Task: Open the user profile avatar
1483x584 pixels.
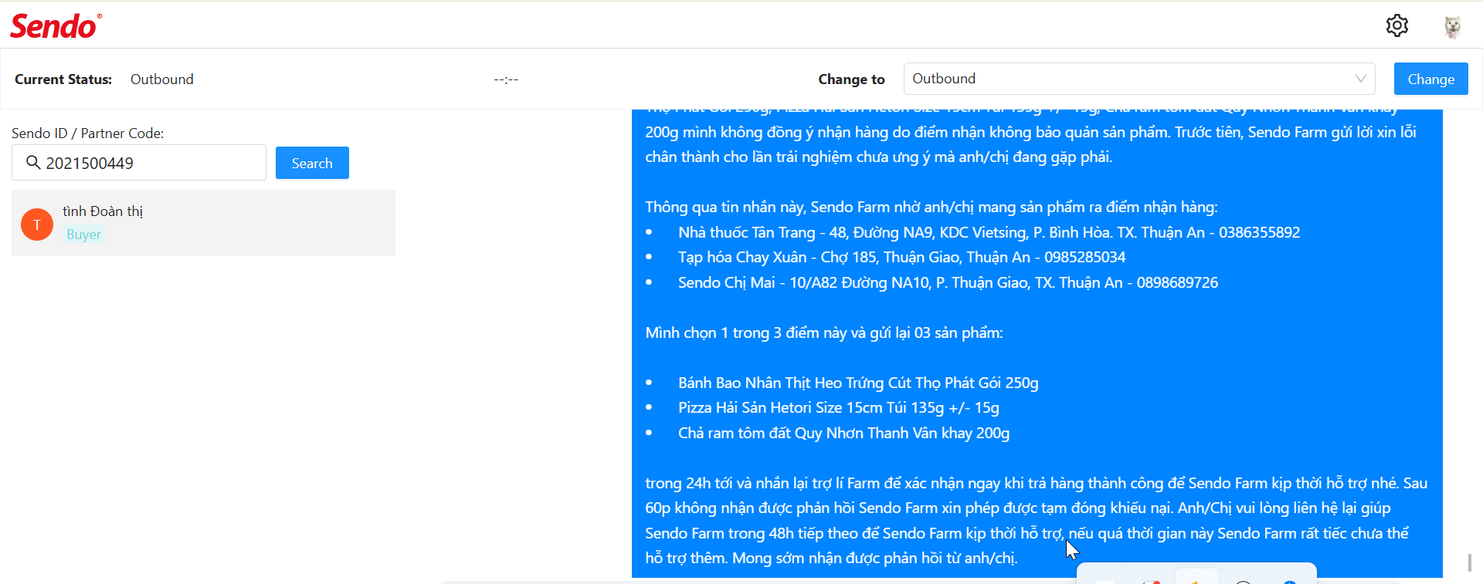Action: click(1452, 26)
